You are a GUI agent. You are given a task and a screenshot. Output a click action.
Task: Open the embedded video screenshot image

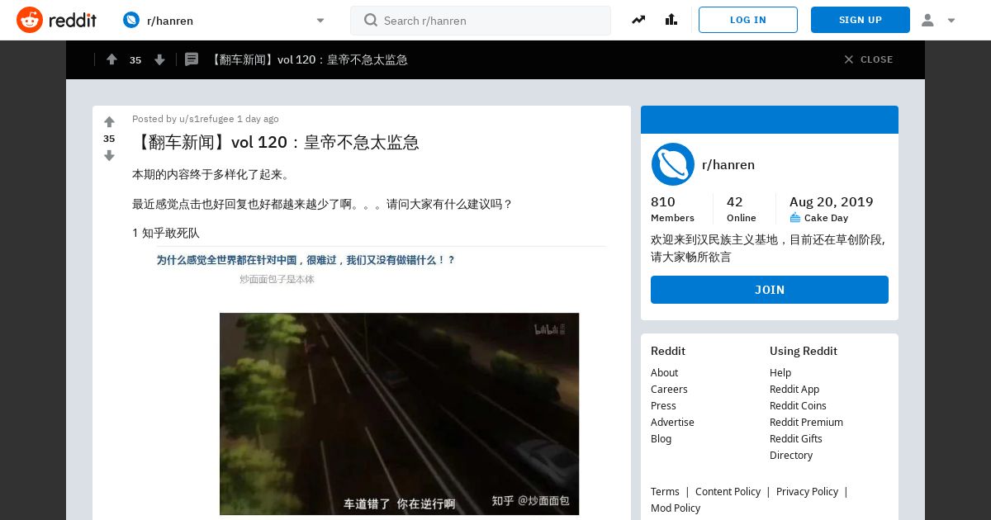(399, 414)
